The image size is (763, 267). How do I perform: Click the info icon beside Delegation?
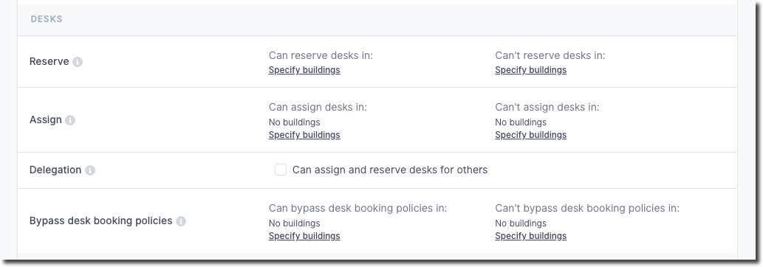point(90,170)
